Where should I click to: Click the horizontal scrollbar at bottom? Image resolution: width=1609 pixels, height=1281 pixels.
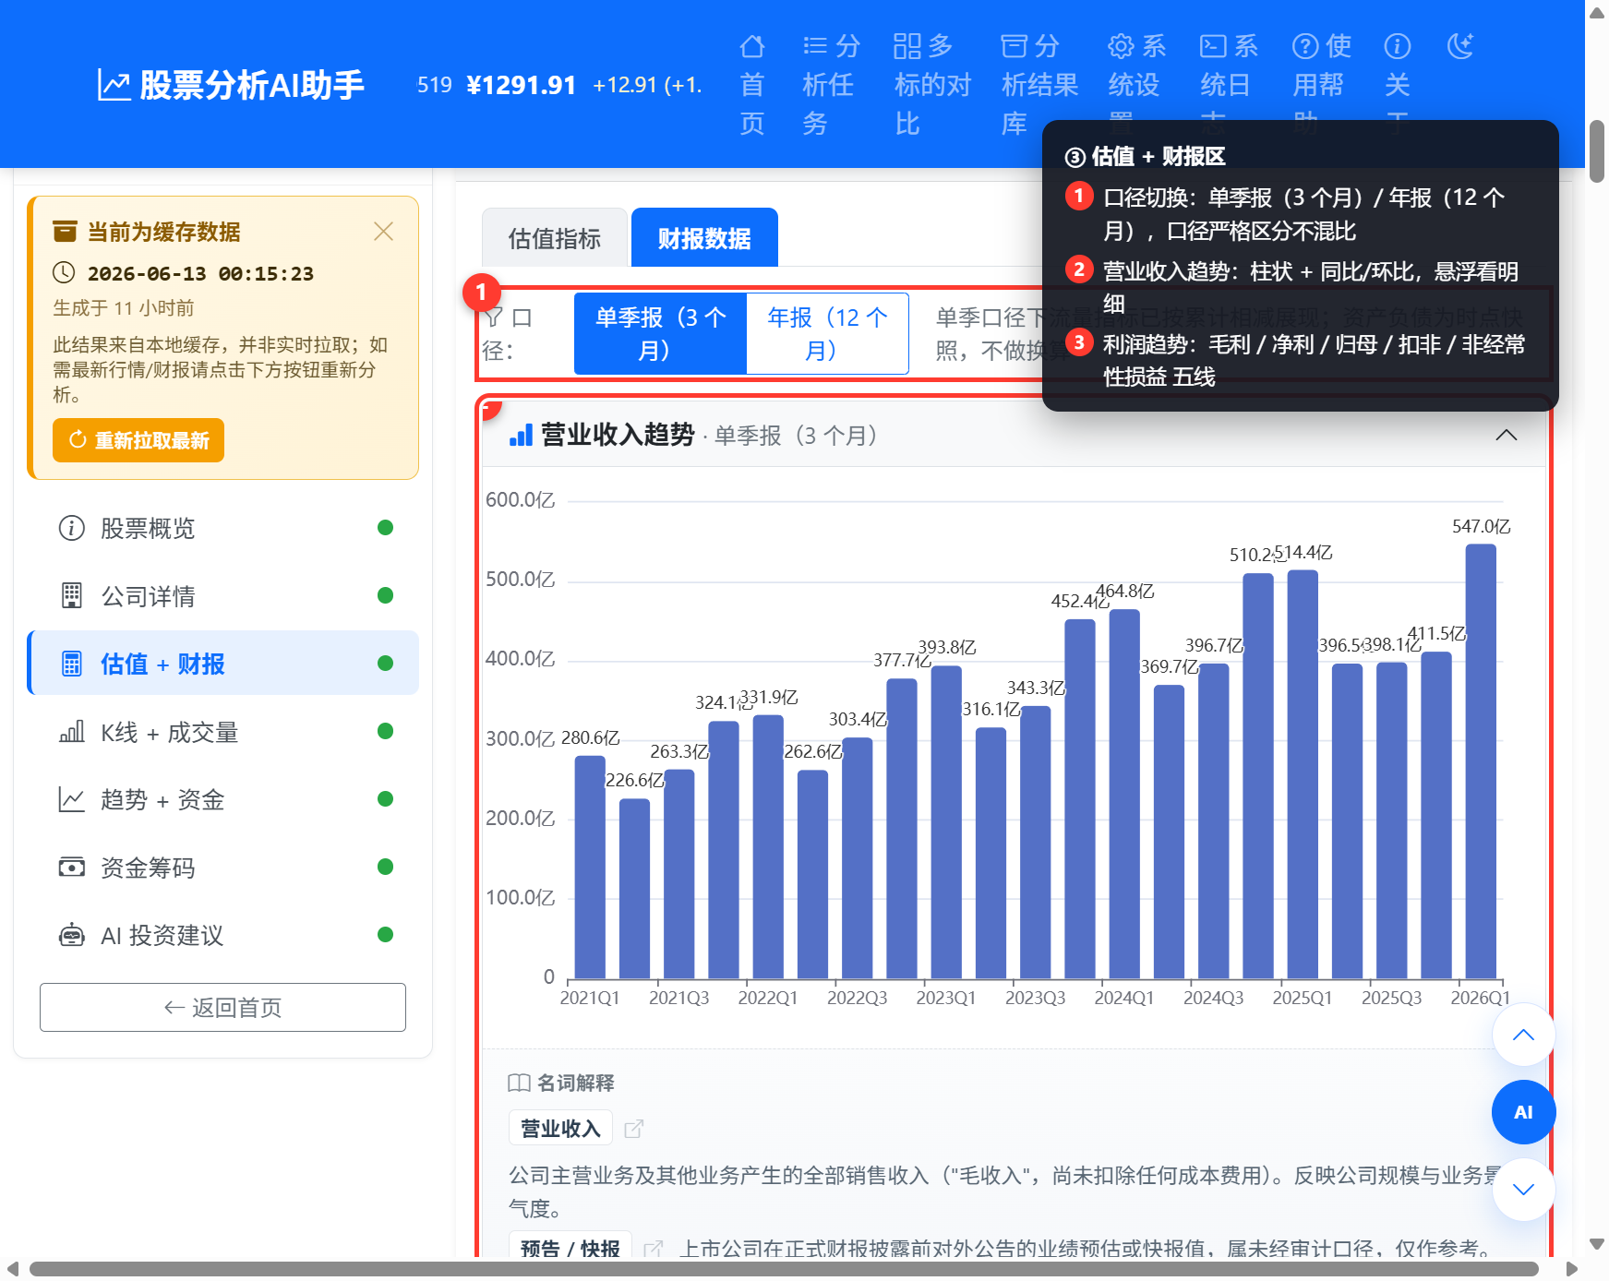[784, 1269]
